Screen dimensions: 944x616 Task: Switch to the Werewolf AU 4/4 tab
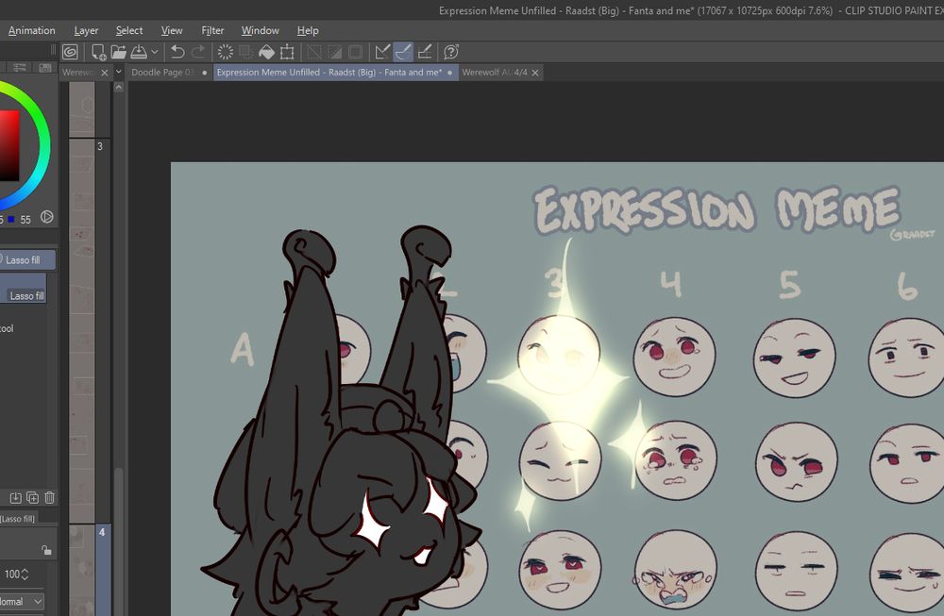[x=496, y=72]
